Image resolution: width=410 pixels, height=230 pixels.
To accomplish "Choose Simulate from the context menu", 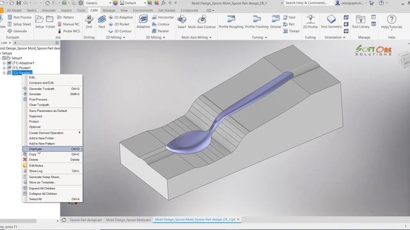I will point(53,94).
